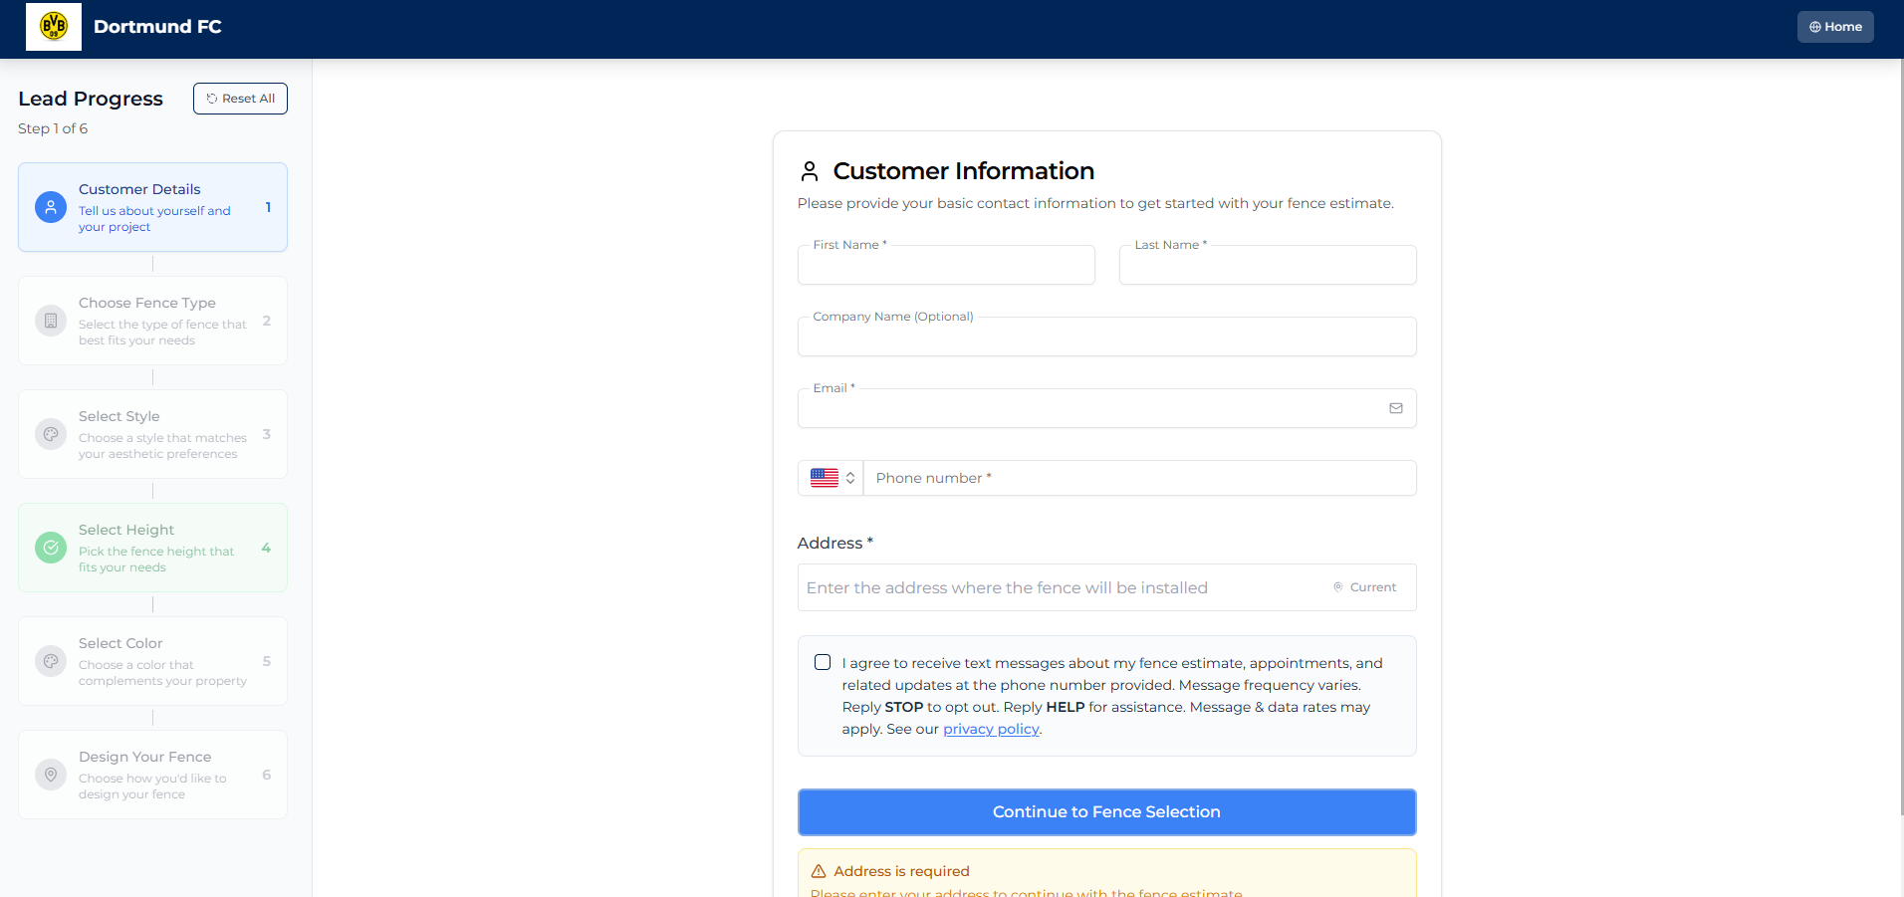Click the Design Your Fence pin icon
This screenshot has width=1904, height=897.
51,775
